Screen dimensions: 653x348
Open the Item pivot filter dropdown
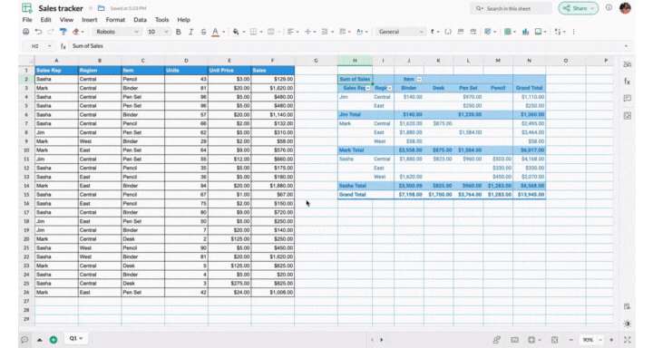click(419, 79)
